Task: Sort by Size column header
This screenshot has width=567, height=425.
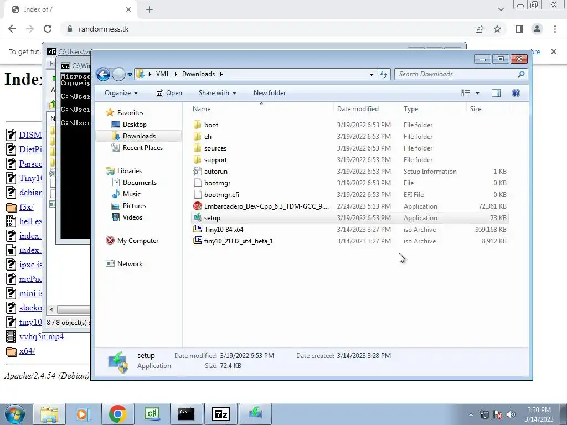Action: [x=488, y=109]
